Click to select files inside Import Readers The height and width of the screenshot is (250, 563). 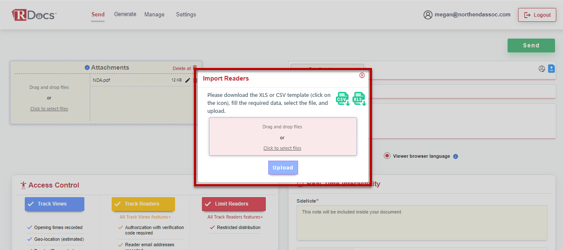click(282, 148)
